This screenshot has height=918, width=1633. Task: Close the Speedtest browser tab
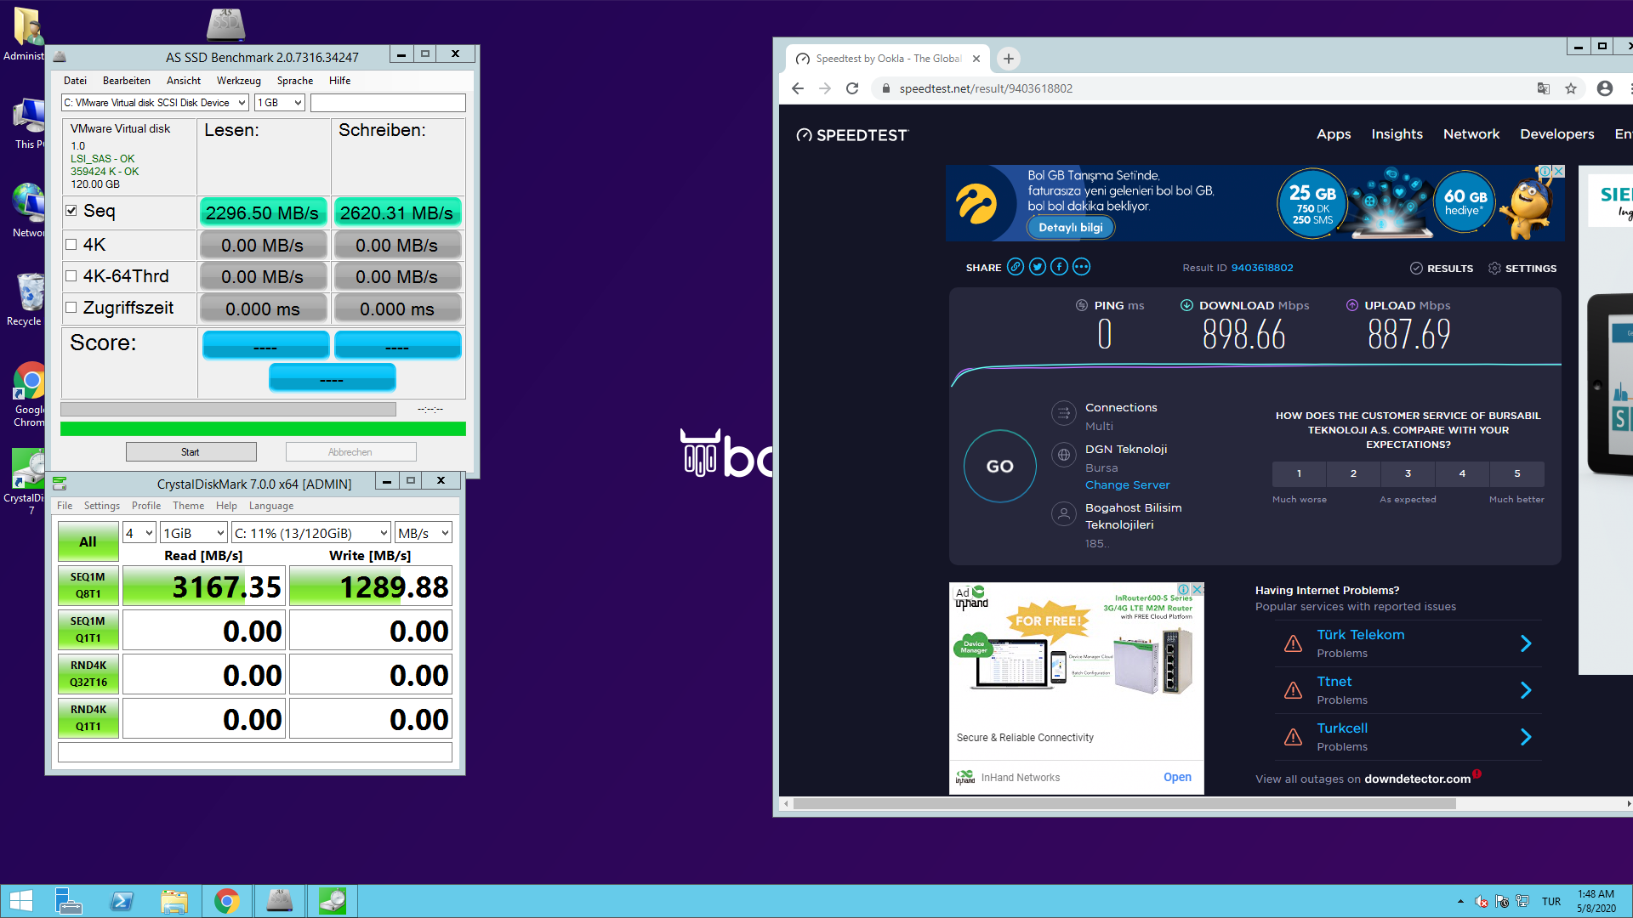[x=976, y=59]
